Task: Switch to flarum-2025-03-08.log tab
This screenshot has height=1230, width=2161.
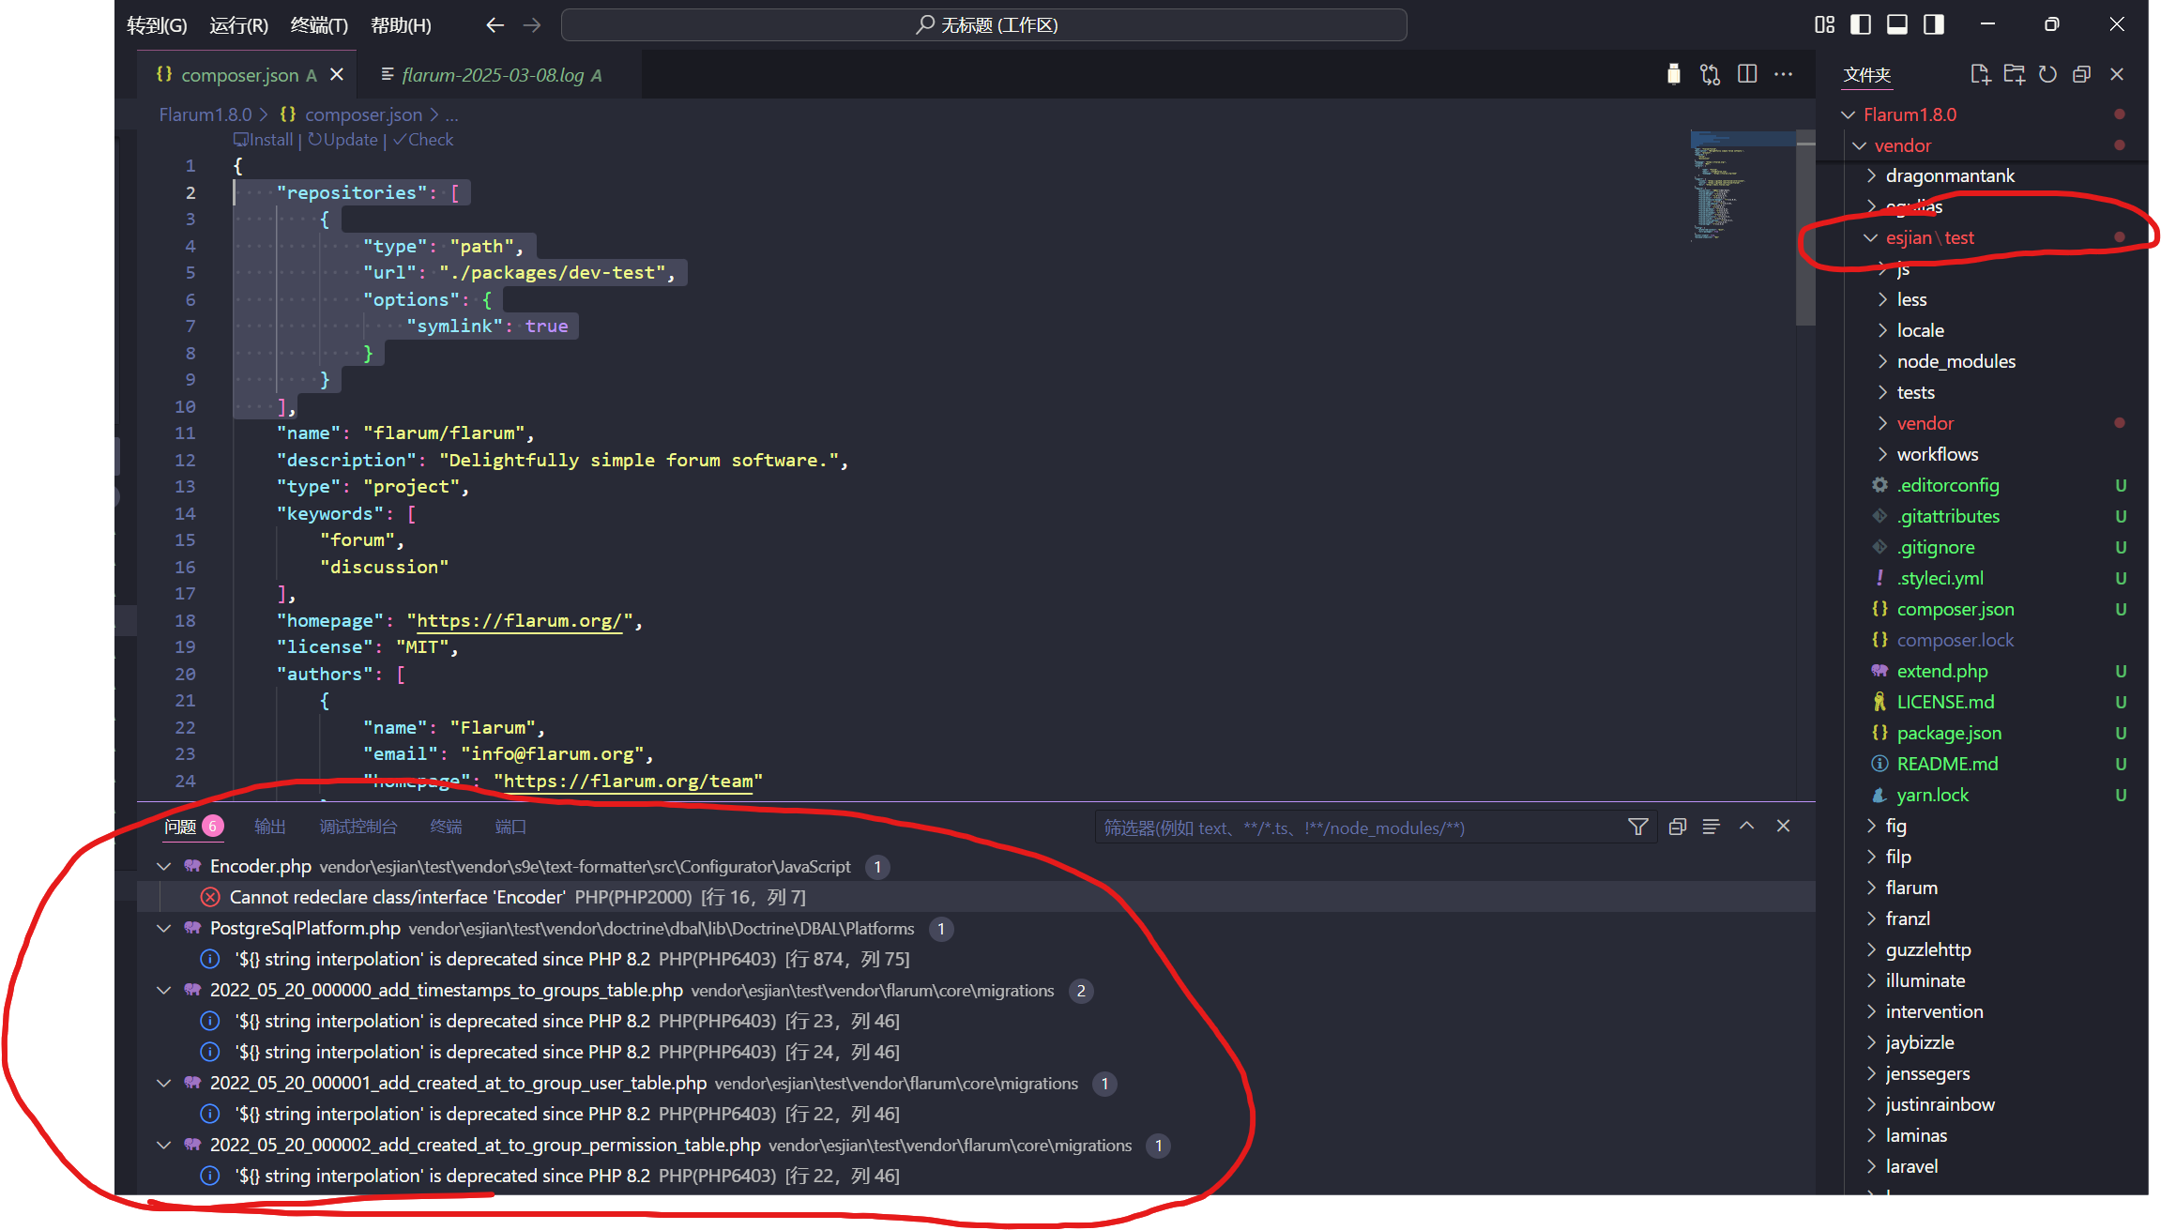Action: tap(494, 75)
